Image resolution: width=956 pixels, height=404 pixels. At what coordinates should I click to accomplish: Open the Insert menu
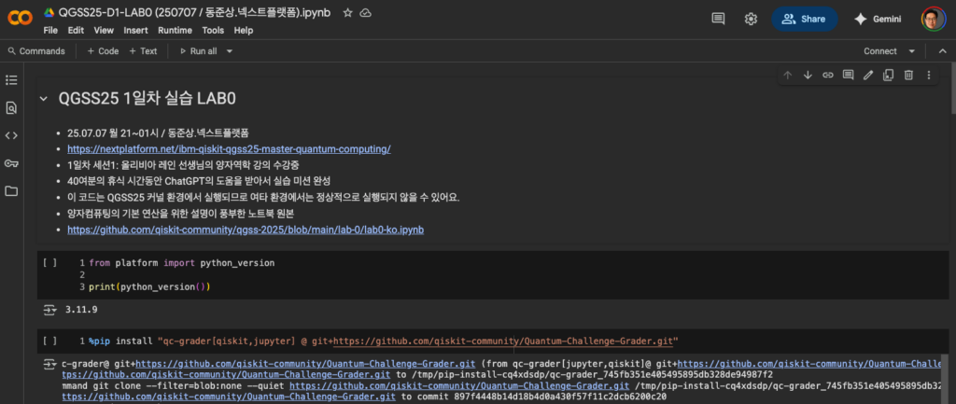(x=135, y=31)
